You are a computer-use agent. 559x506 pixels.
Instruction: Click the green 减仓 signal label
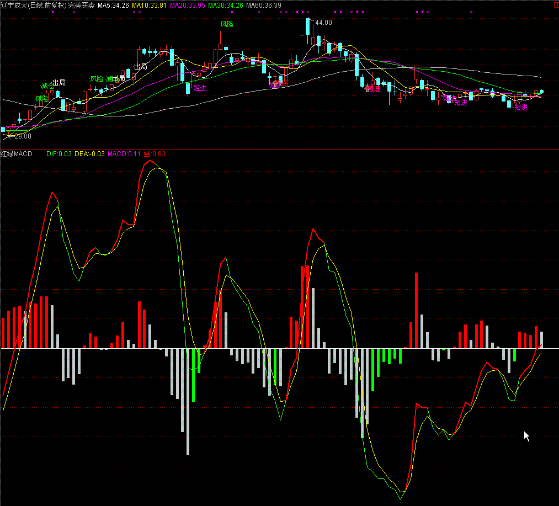[47, 86]
